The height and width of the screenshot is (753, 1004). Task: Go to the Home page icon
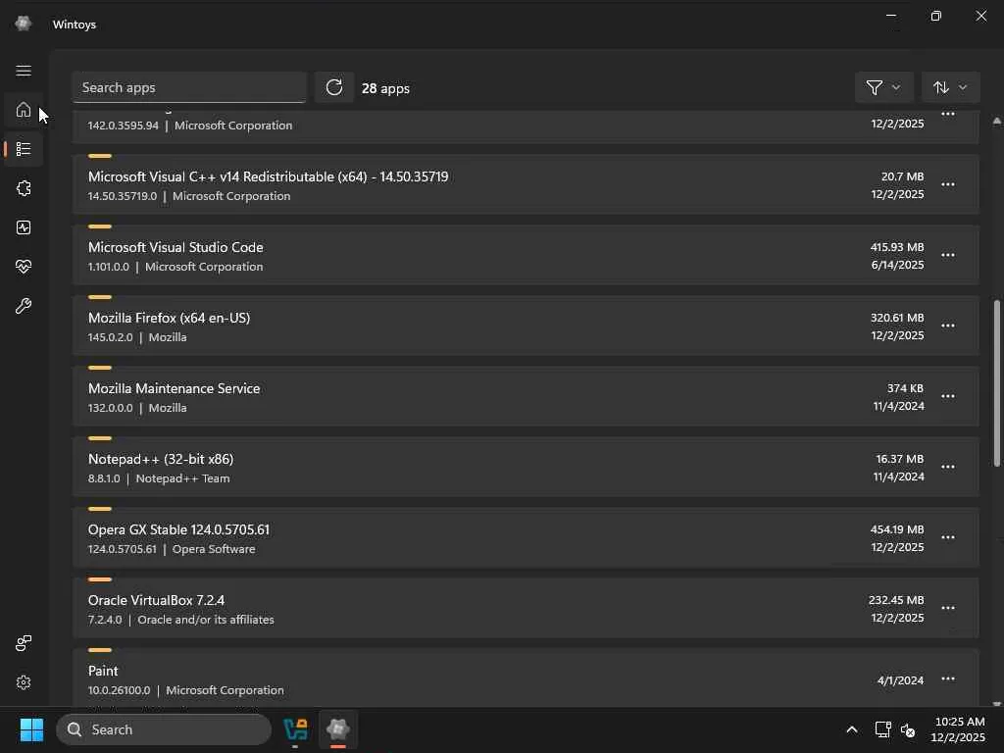(x=24, y=110)
